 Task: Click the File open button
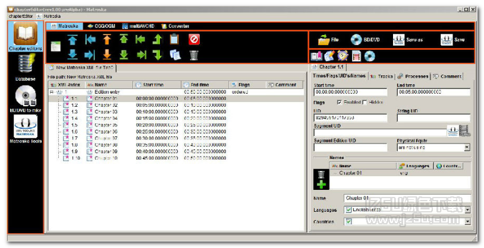coord(328,40)
